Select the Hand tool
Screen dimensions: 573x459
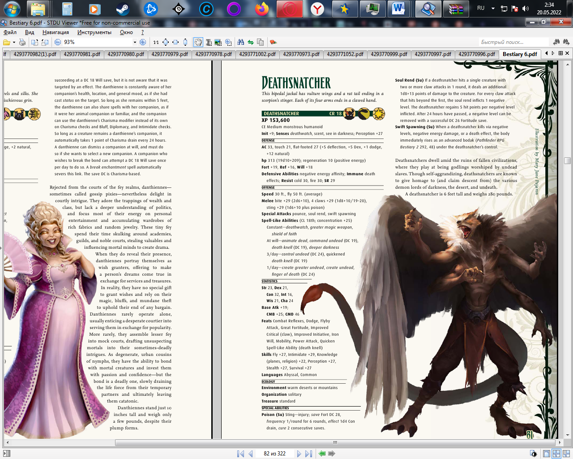(198, 42)
